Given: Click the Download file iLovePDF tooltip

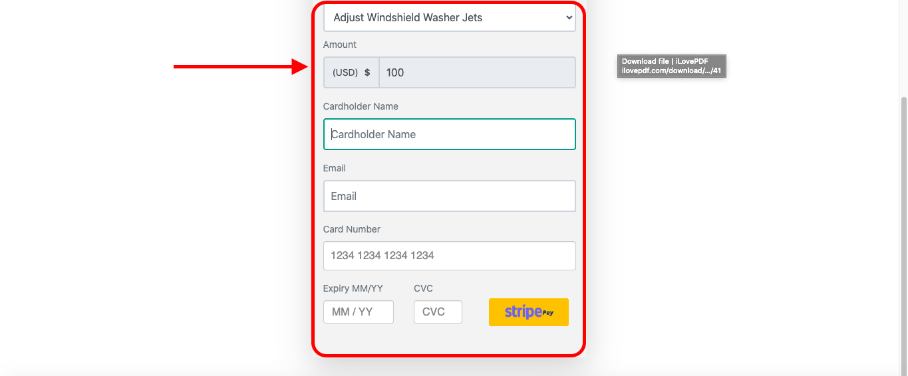Looking at the screenshot, I should (x=671, y=66).
